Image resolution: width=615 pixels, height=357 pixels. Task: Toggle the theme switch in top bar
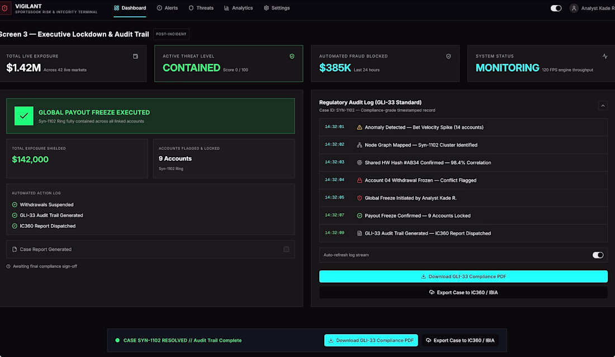tap(556, 8)
